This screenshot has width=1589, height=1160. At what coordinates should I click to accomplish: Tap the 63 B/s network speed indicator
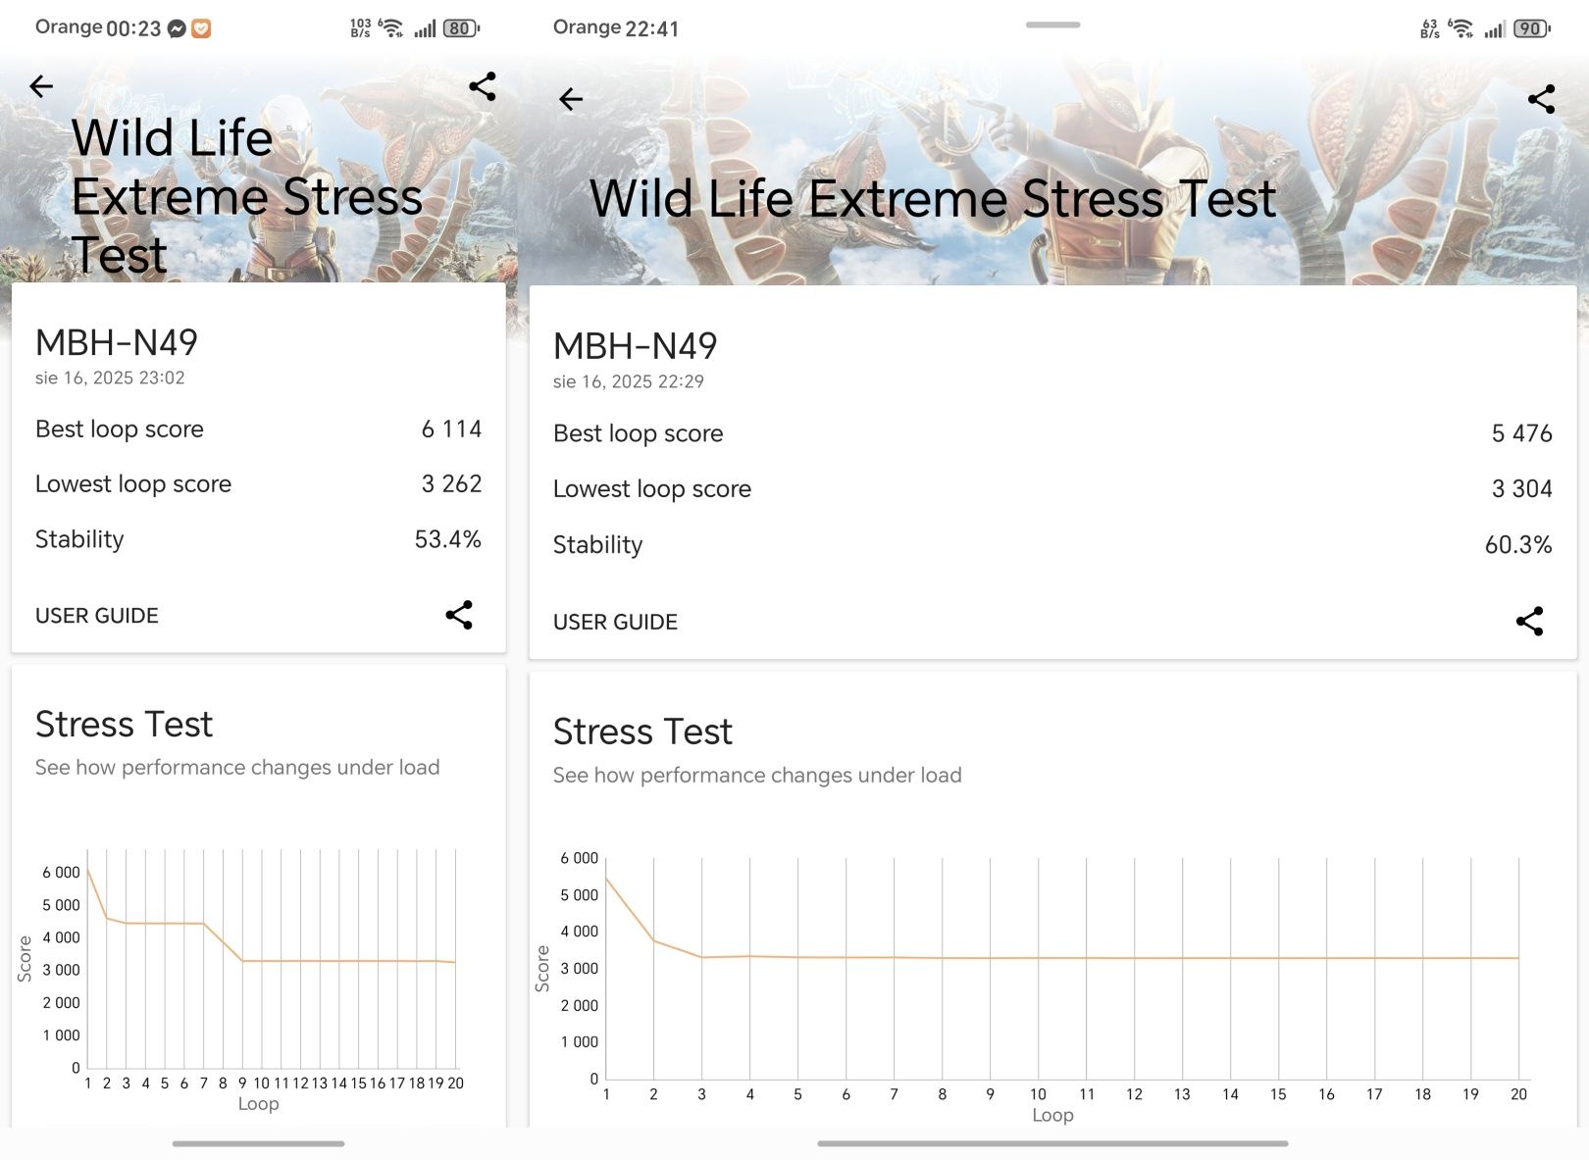[1430, 28]
